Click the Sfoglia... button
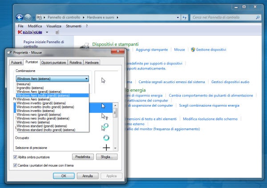 coord(107,157)
